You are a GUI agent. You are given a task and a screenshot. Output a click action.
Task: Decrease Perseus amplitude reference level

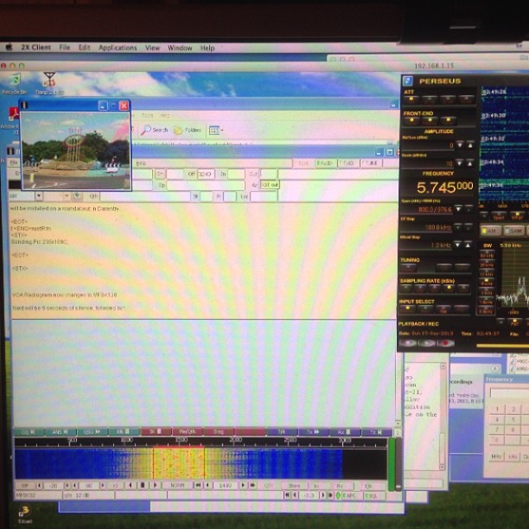point(460,145)
